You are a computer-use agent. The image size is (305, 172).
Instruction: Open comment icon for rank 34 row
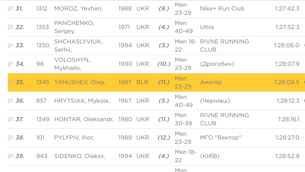10,64
